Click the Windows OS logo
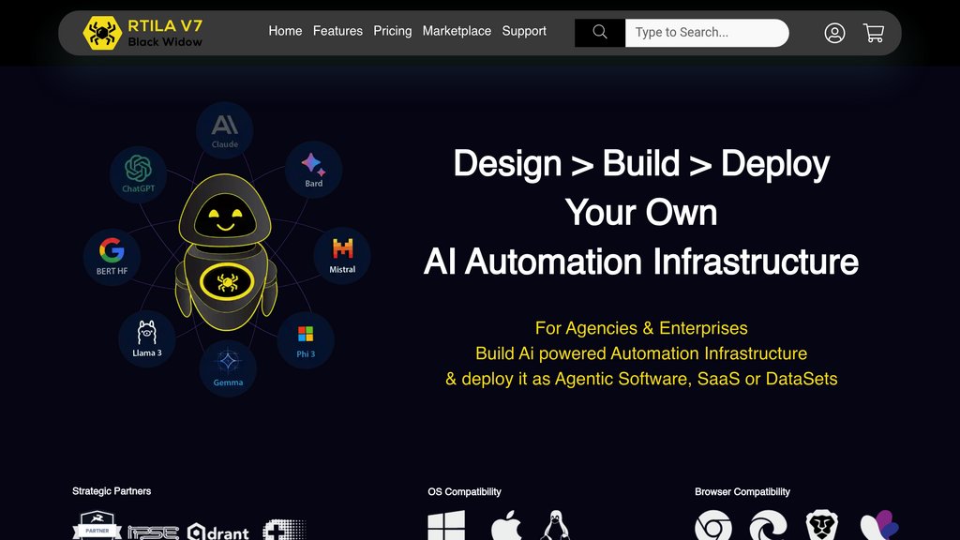Screen dimensions: 960x540 coord(446,526)
